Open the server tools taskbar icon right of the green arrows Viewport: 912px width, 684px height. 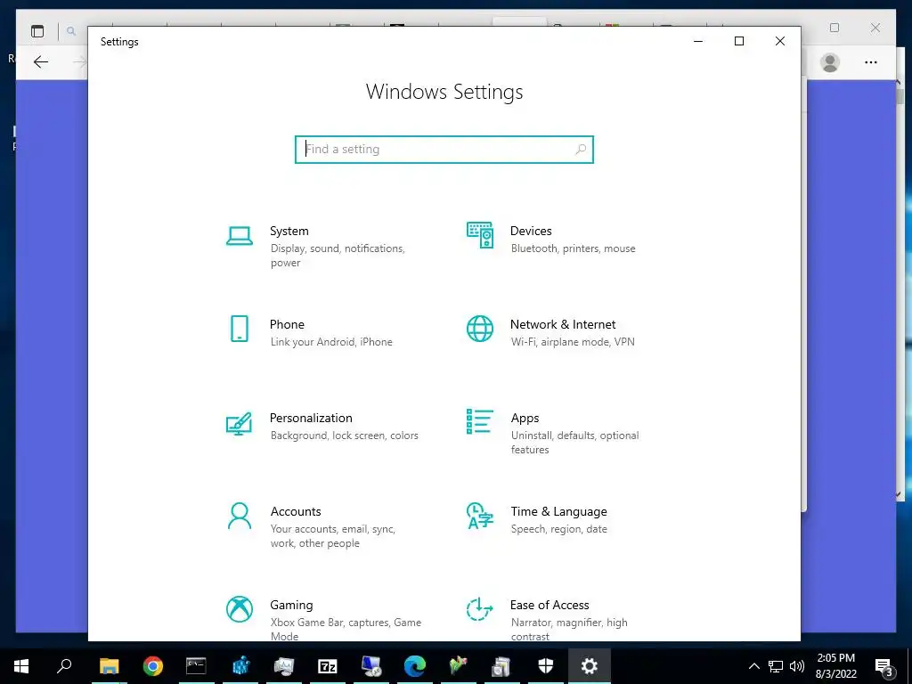pyautogui.click(x=501, y=666)
